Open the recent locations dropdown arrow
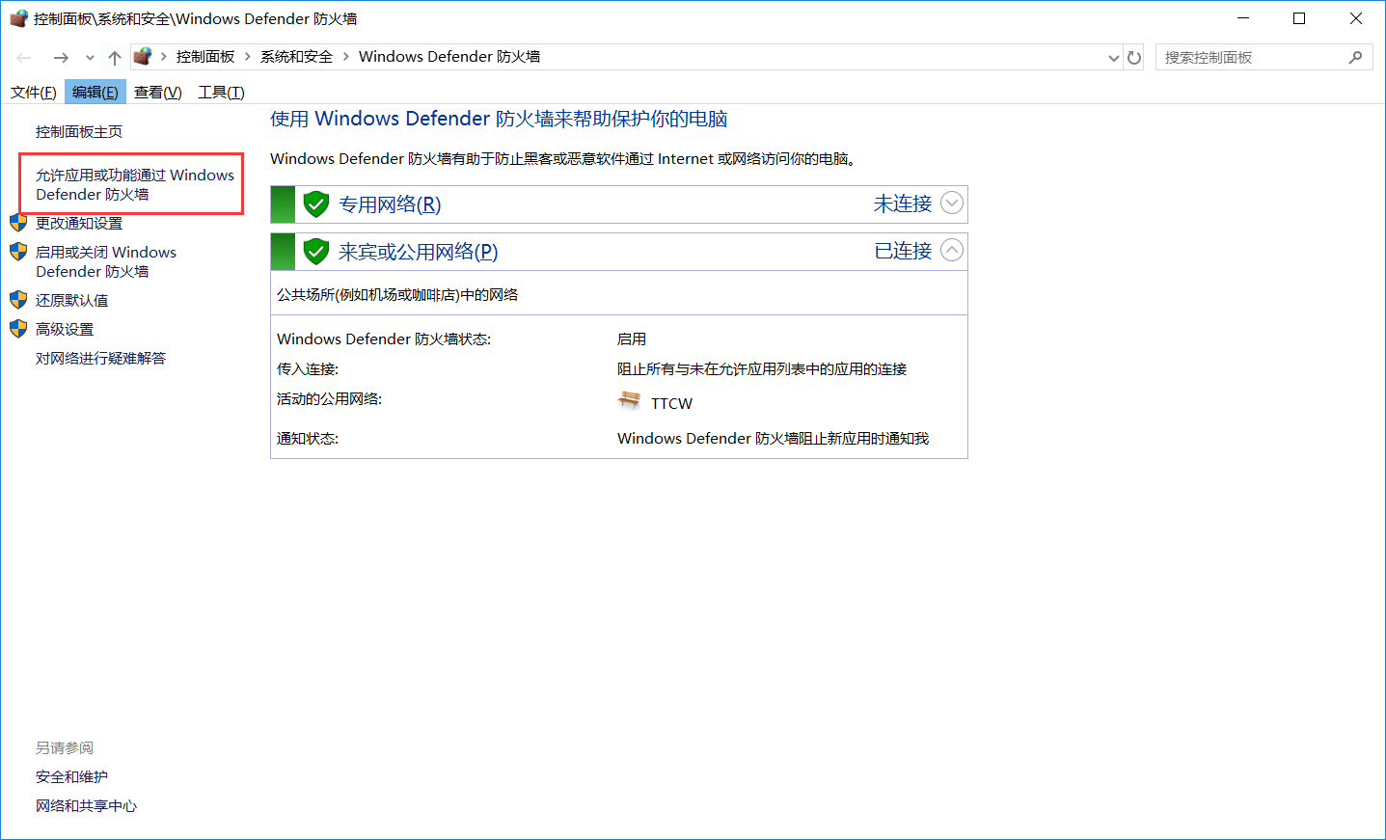Screen dimensions: 1386x840 (x=90, y=58)
